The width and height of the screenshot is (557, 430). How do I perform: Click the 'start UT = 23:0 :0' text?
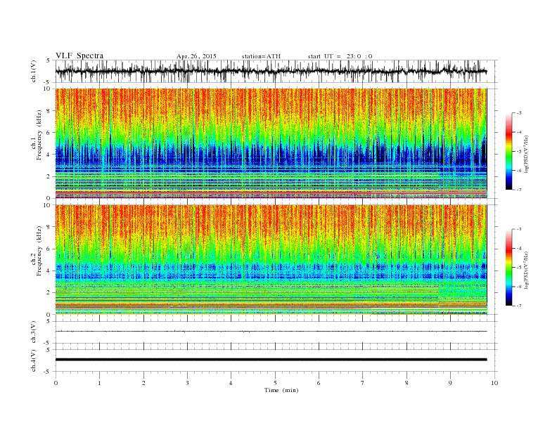tap(340, 56)
